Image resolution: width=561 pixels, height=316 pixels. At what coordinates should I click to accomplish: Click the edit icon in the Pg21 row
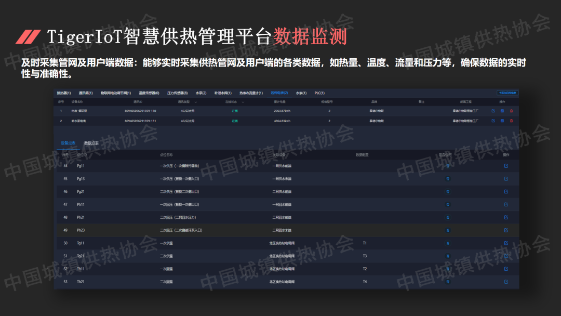point(506,191)
